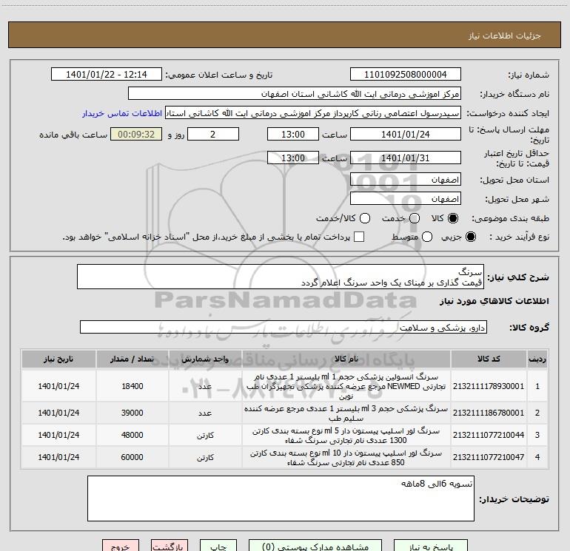The width and height of the screenshot is (570, 551).
Task: Click quantity cell 39000
Action: [133, 413]
